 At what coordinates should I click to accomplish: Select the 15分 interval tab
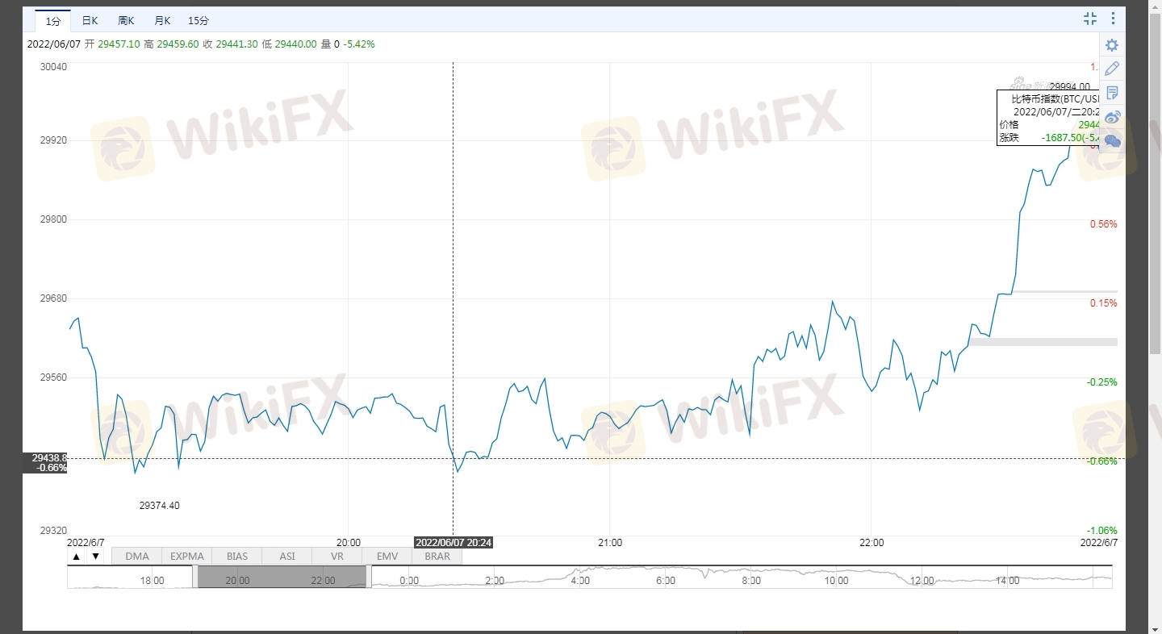tap(199, 20)
